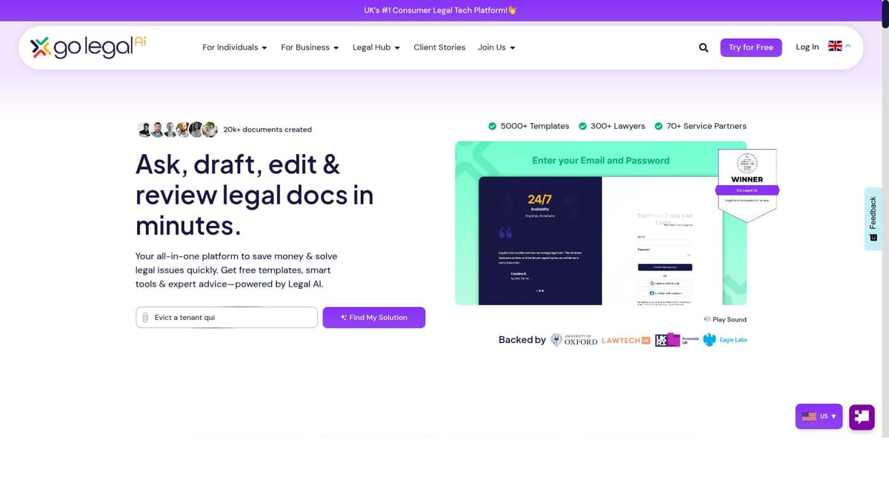Click the green checkmark beside 5000+ Templates
Screen dimensions: 889x500
pos(491,126)
